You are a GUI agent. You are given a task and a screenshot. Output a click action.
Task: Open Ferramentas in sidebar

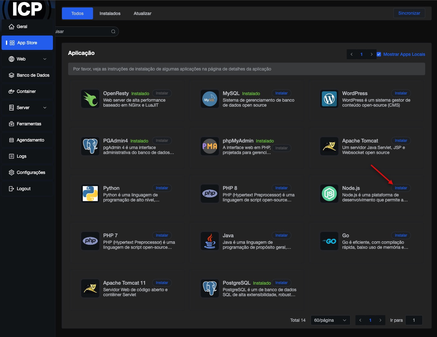27,124
